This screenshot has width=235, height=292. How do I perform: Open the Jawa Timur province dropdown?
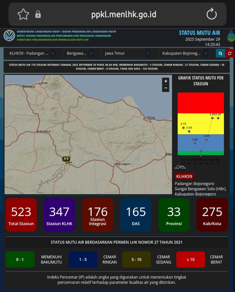126,53
